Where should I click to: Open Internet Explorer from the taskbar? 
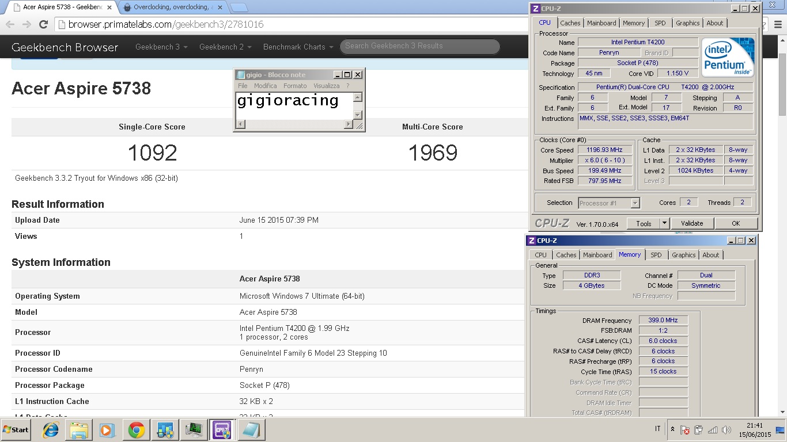tap(51, 430)
